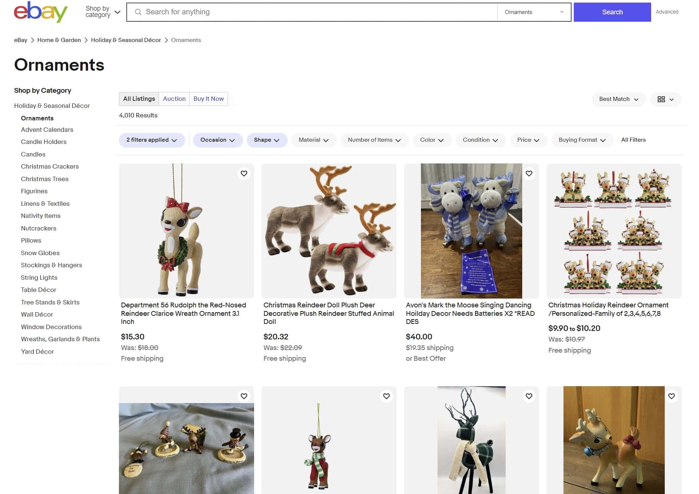Browse Stockings & Hangers category
Screen dimensions: 699x494
pos(52,265)
